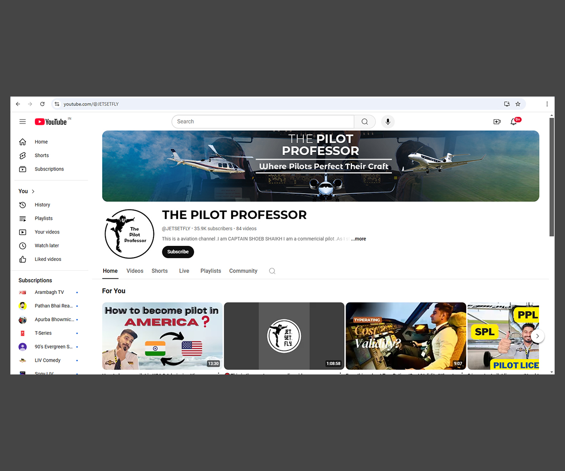Click the browser address bar URL

click(91, 104)
